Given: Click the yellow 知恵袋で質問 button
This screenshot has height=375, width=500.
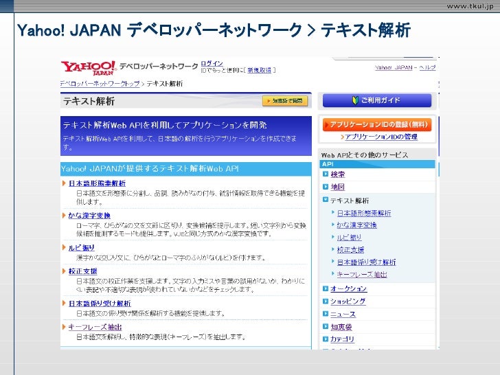Looking at the screenshot, I should 285,101.
